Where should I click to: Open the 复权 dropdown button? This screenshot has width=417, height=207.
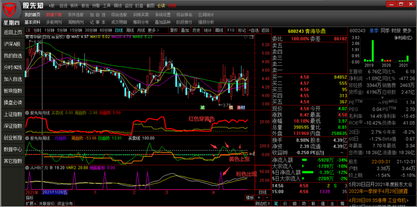click(x=174, y=30)
